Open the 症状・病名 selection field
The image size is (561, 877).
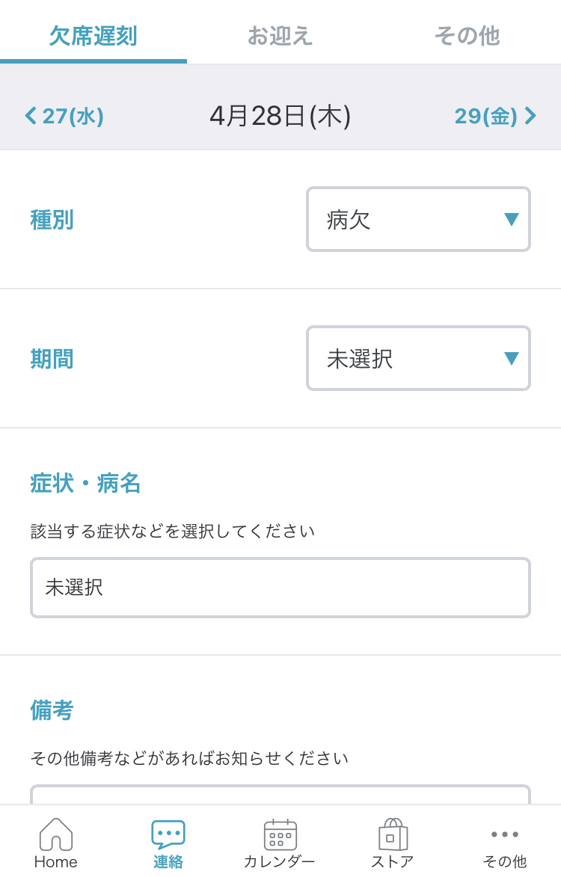(x=280, y=587)
